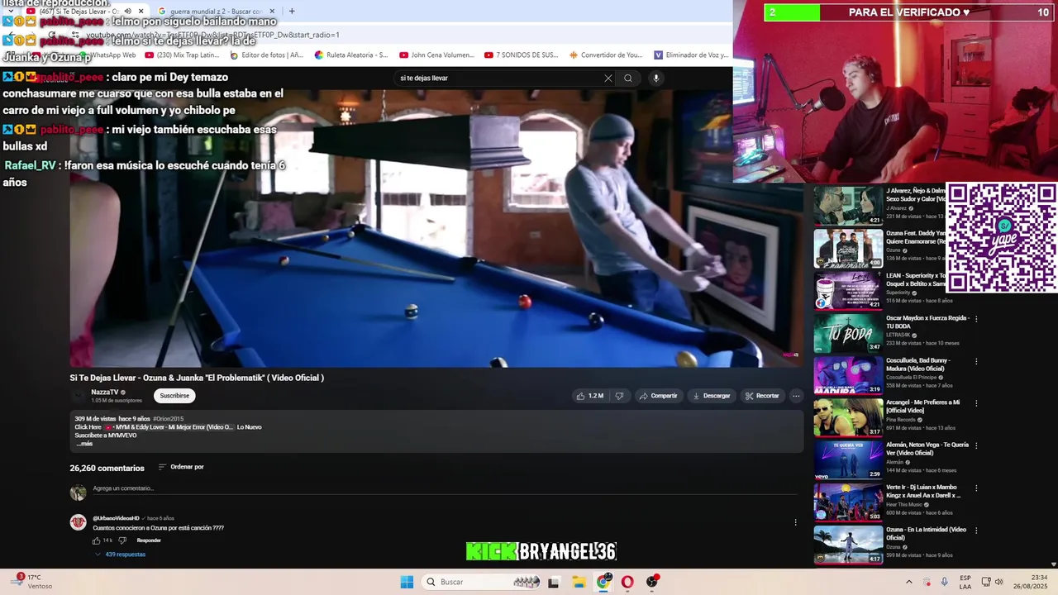Focus the Agrega un comentario field
Screen dimensions: 1058x595
[x=445, y=488]
